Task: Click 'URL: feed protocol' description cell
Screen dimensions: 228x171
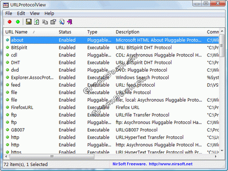Action: pyautogui.click(x=135, y=85)
